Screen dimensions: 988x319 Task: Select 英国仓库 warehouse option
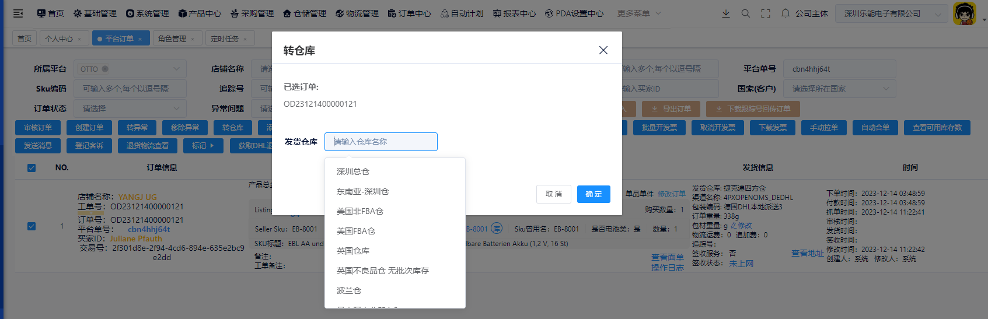pos(395,251)
